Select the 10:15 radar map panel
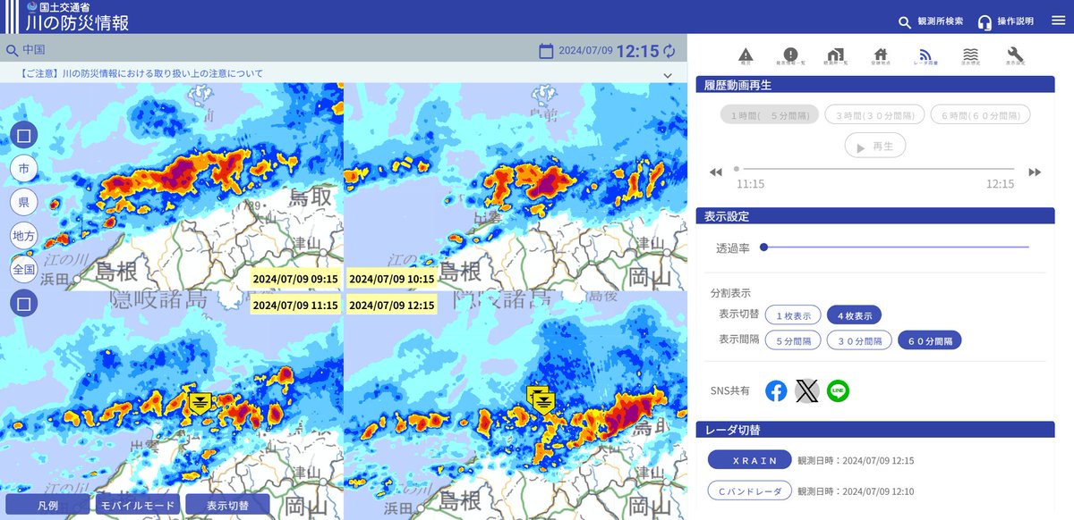Viewport: 1074px width, 520px height. click(516, 186)
